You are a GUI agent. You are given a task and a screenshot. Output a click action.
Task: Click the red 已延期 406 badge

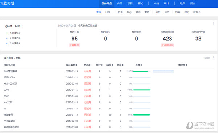[167, 45]
